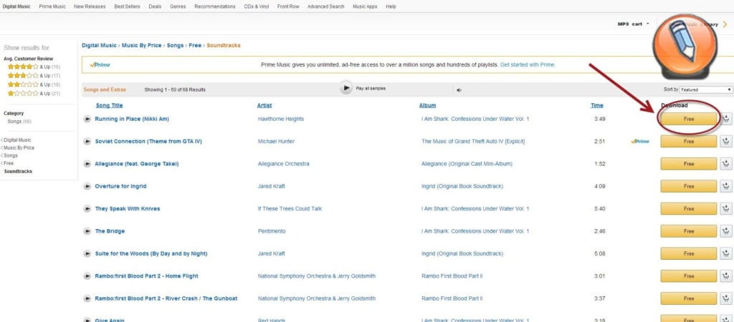Click Get started with Prime link
The image size is (734, 322).
click(528, 65)
